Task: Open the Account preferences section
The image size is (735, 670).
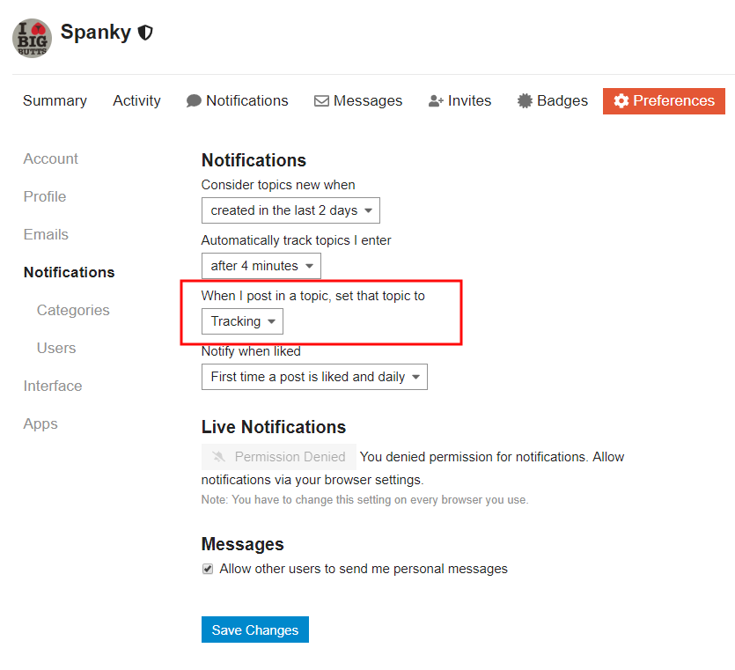Action: pyautogui.click(x=51, y=159)
